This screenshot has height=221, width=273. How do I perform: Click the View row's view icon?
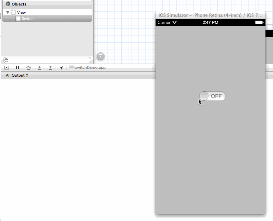(x=13, y=12)
